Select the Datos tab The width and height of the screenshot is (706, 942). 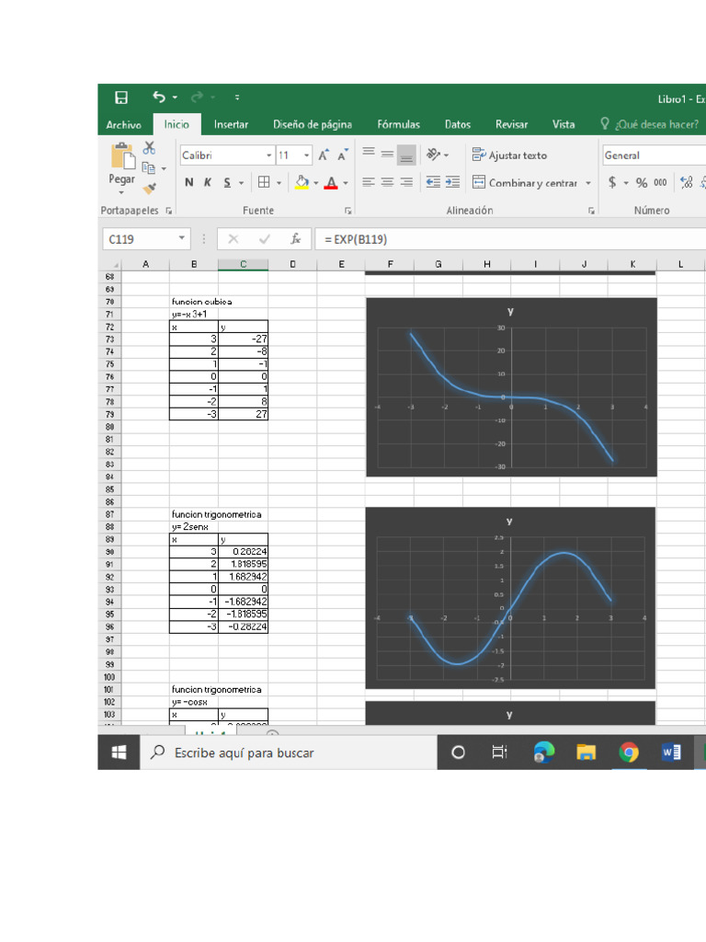[458, 124]
